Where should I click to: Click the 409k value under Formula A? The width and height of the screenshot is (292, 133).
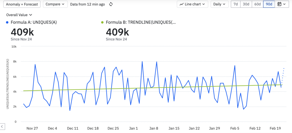(x=19, y=32)
